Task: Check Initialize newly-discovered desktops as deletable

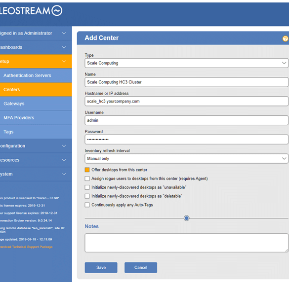Action: coord(87,196)
